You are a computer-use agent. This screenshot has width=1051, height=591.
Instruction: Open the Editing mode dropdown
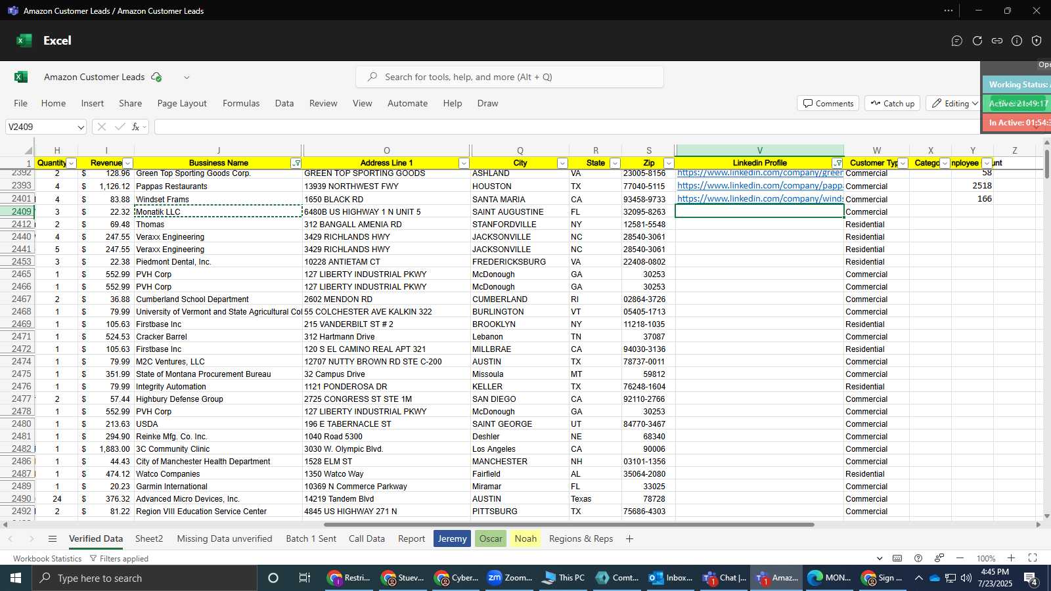click(953, 103)
